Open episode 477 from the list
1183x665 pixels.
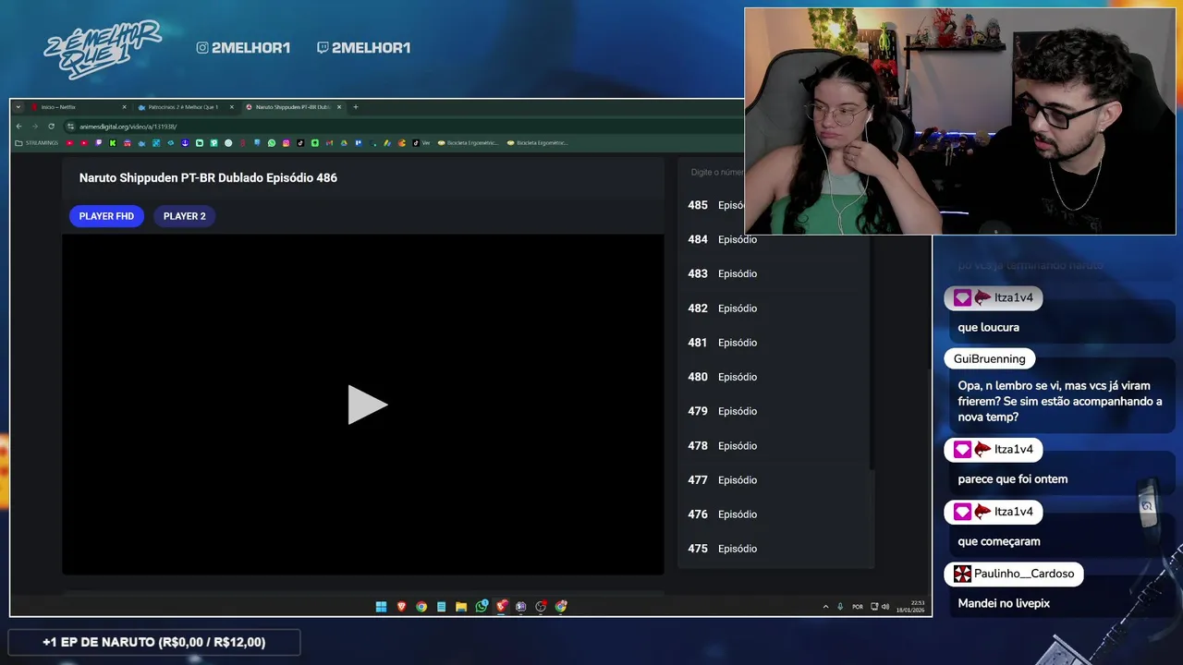[x=774, y=479]
